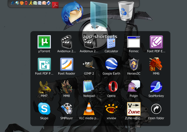Click the orange flower icon in the dock
Viewport: 187px width, 132px height.
tap(22, 3)
